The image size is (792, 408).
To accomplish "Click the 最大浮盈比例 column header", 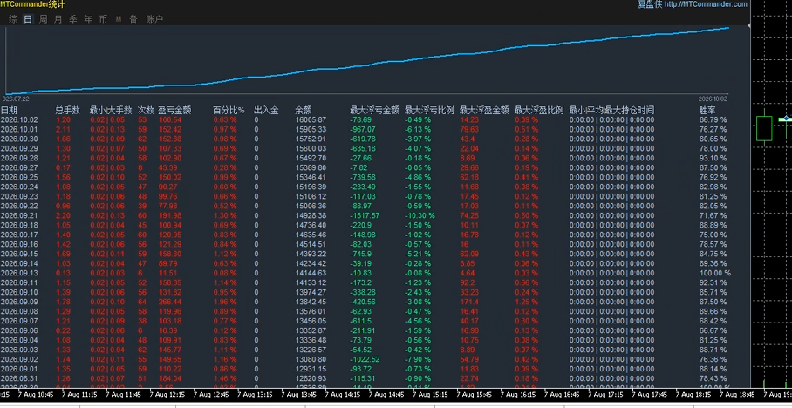I will 539,110.
